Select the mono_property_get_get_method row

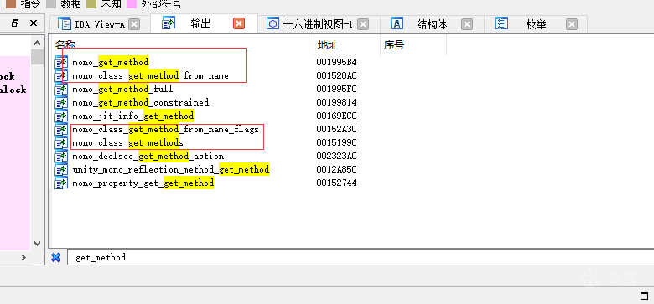click(x=352, y=183)
